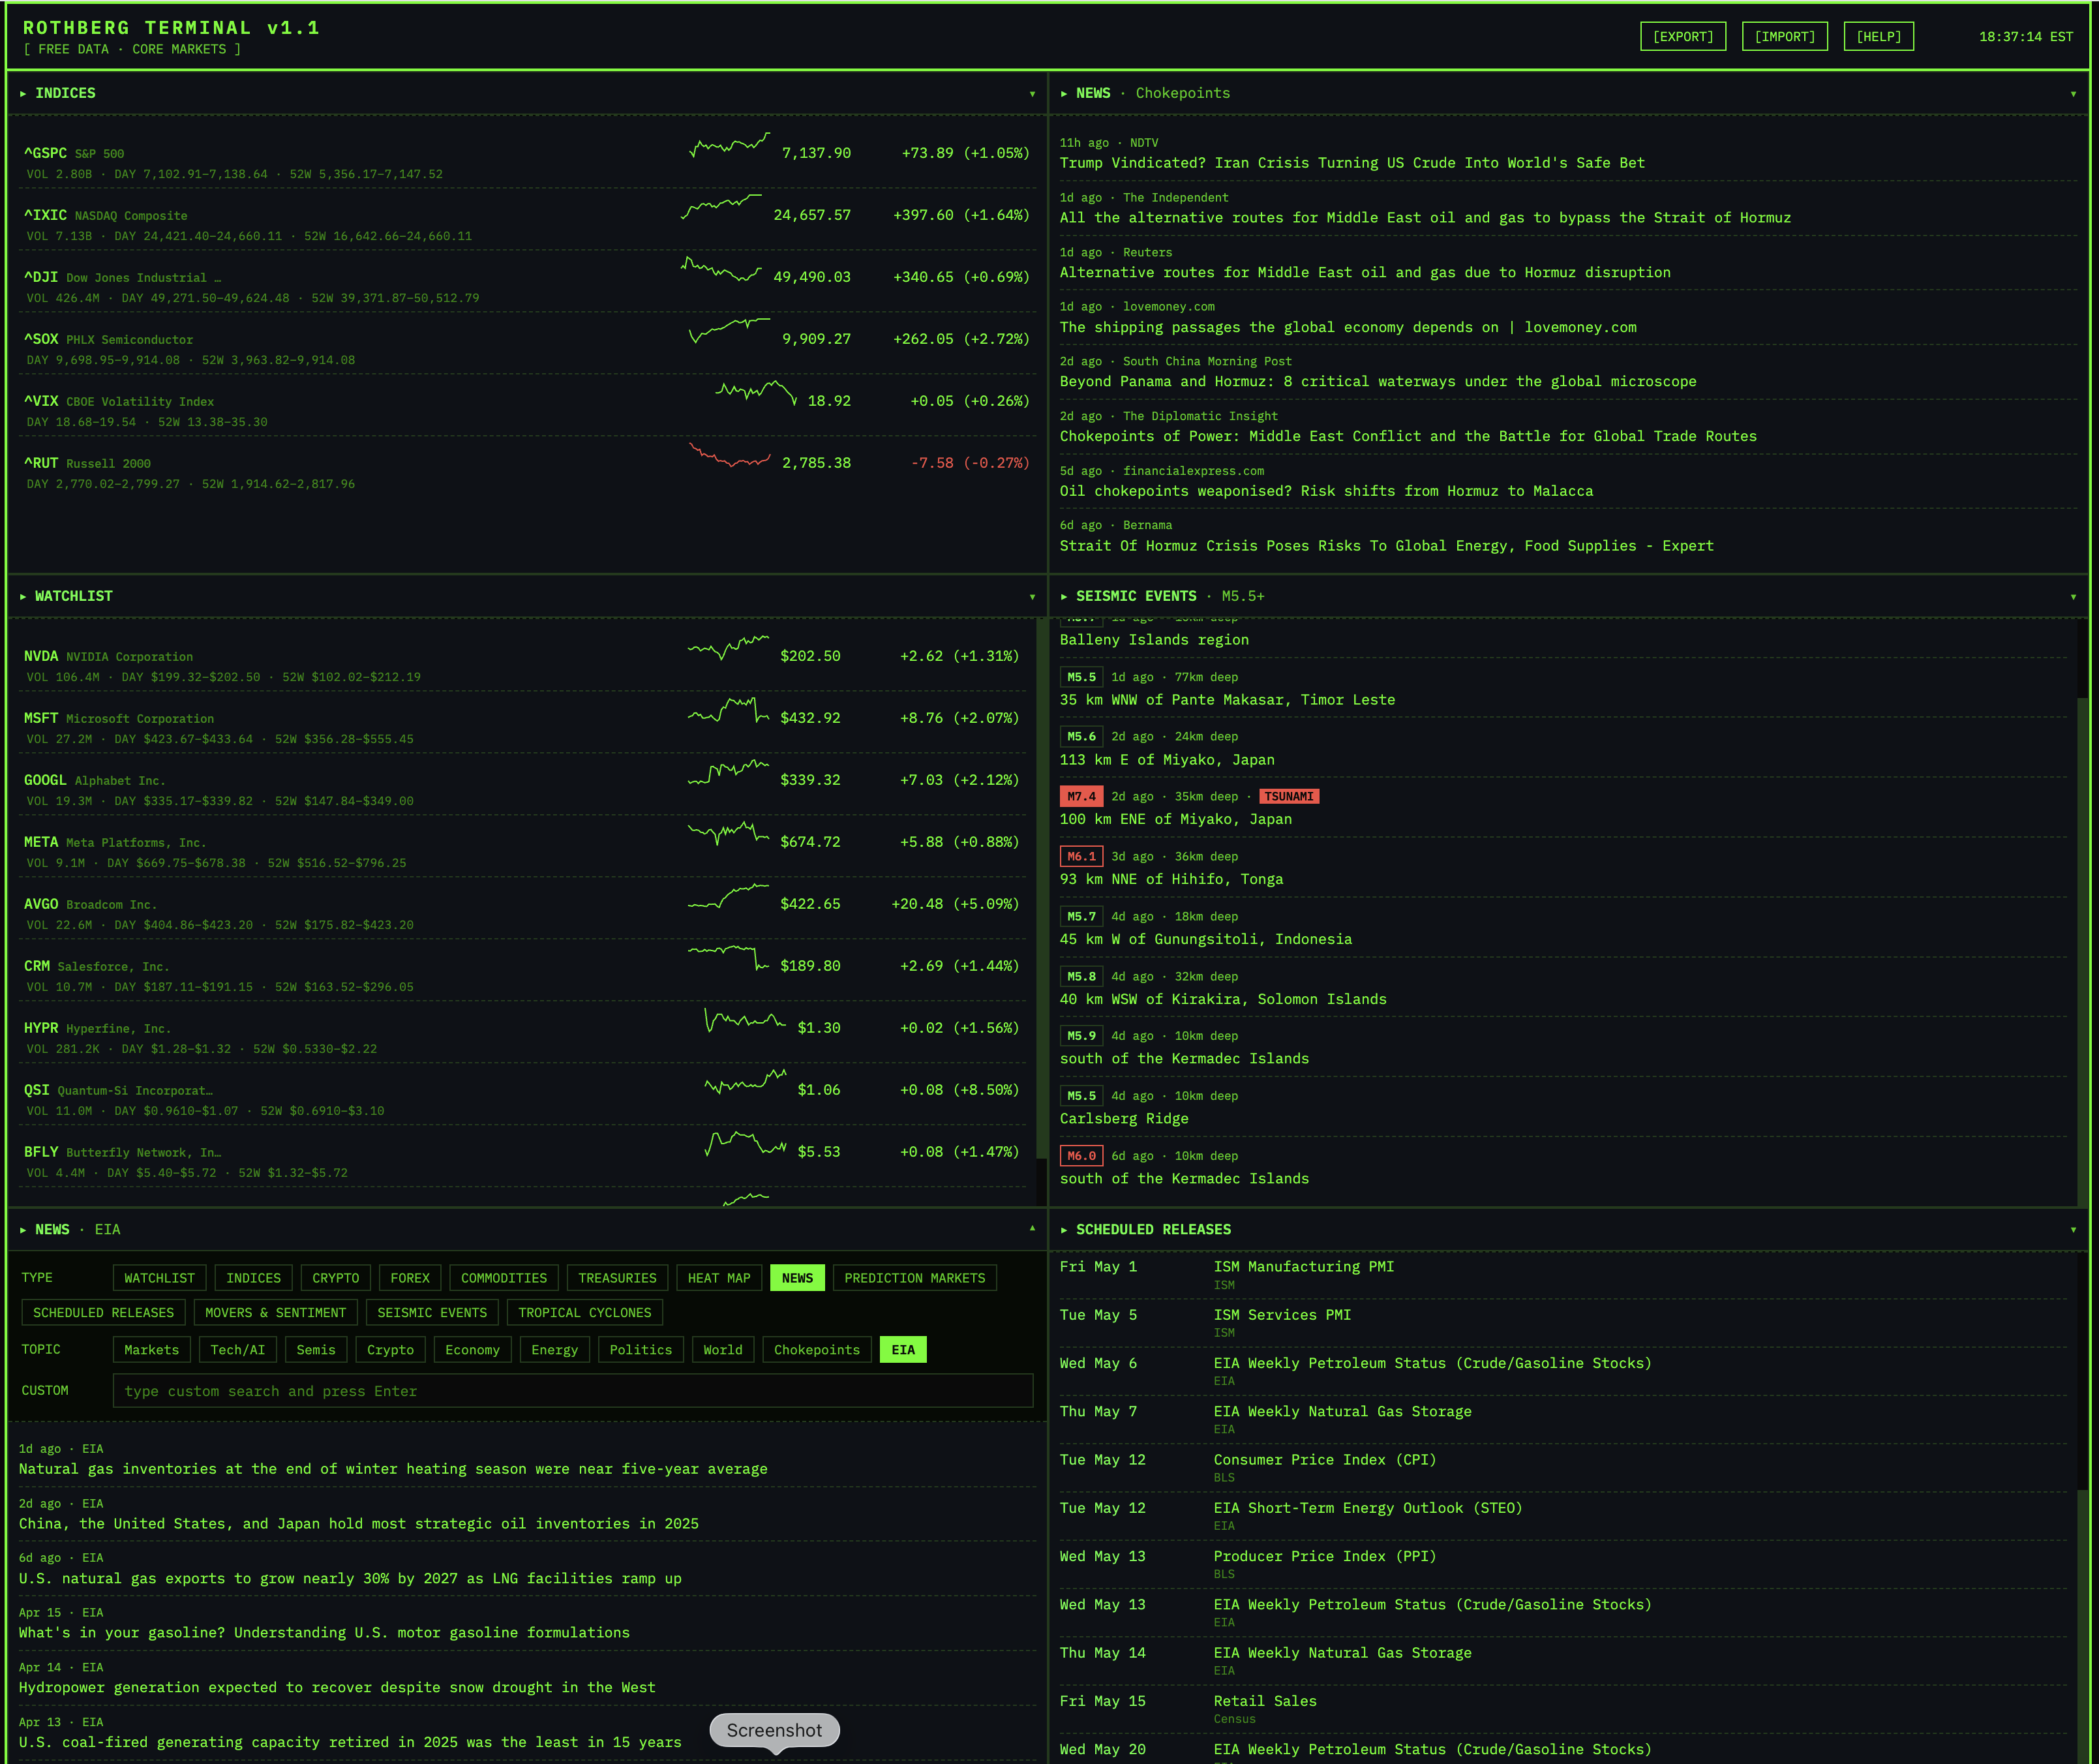Open the SCHEDULED RELEASES panel dropdown arrow
This screenshot has width=2099, height=1764.
pos(2073,1230)
